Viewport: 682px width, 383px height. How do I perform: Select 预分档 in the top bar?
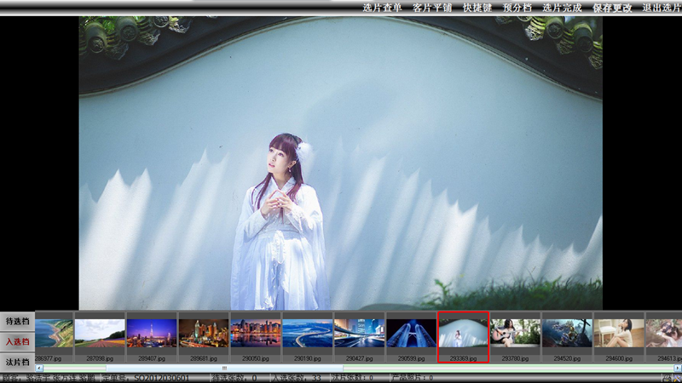tap(517, 8)
